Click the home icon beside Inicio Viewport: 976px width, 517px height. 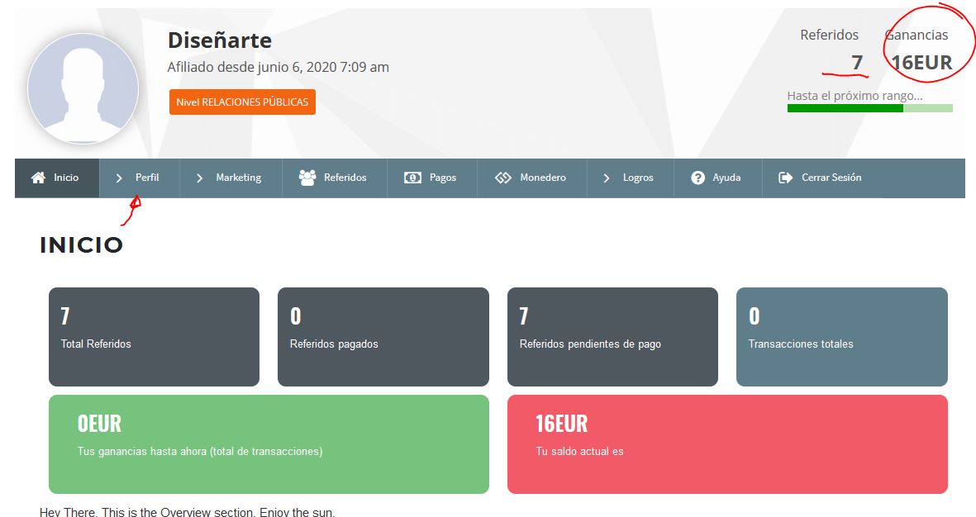pos(38,178)
